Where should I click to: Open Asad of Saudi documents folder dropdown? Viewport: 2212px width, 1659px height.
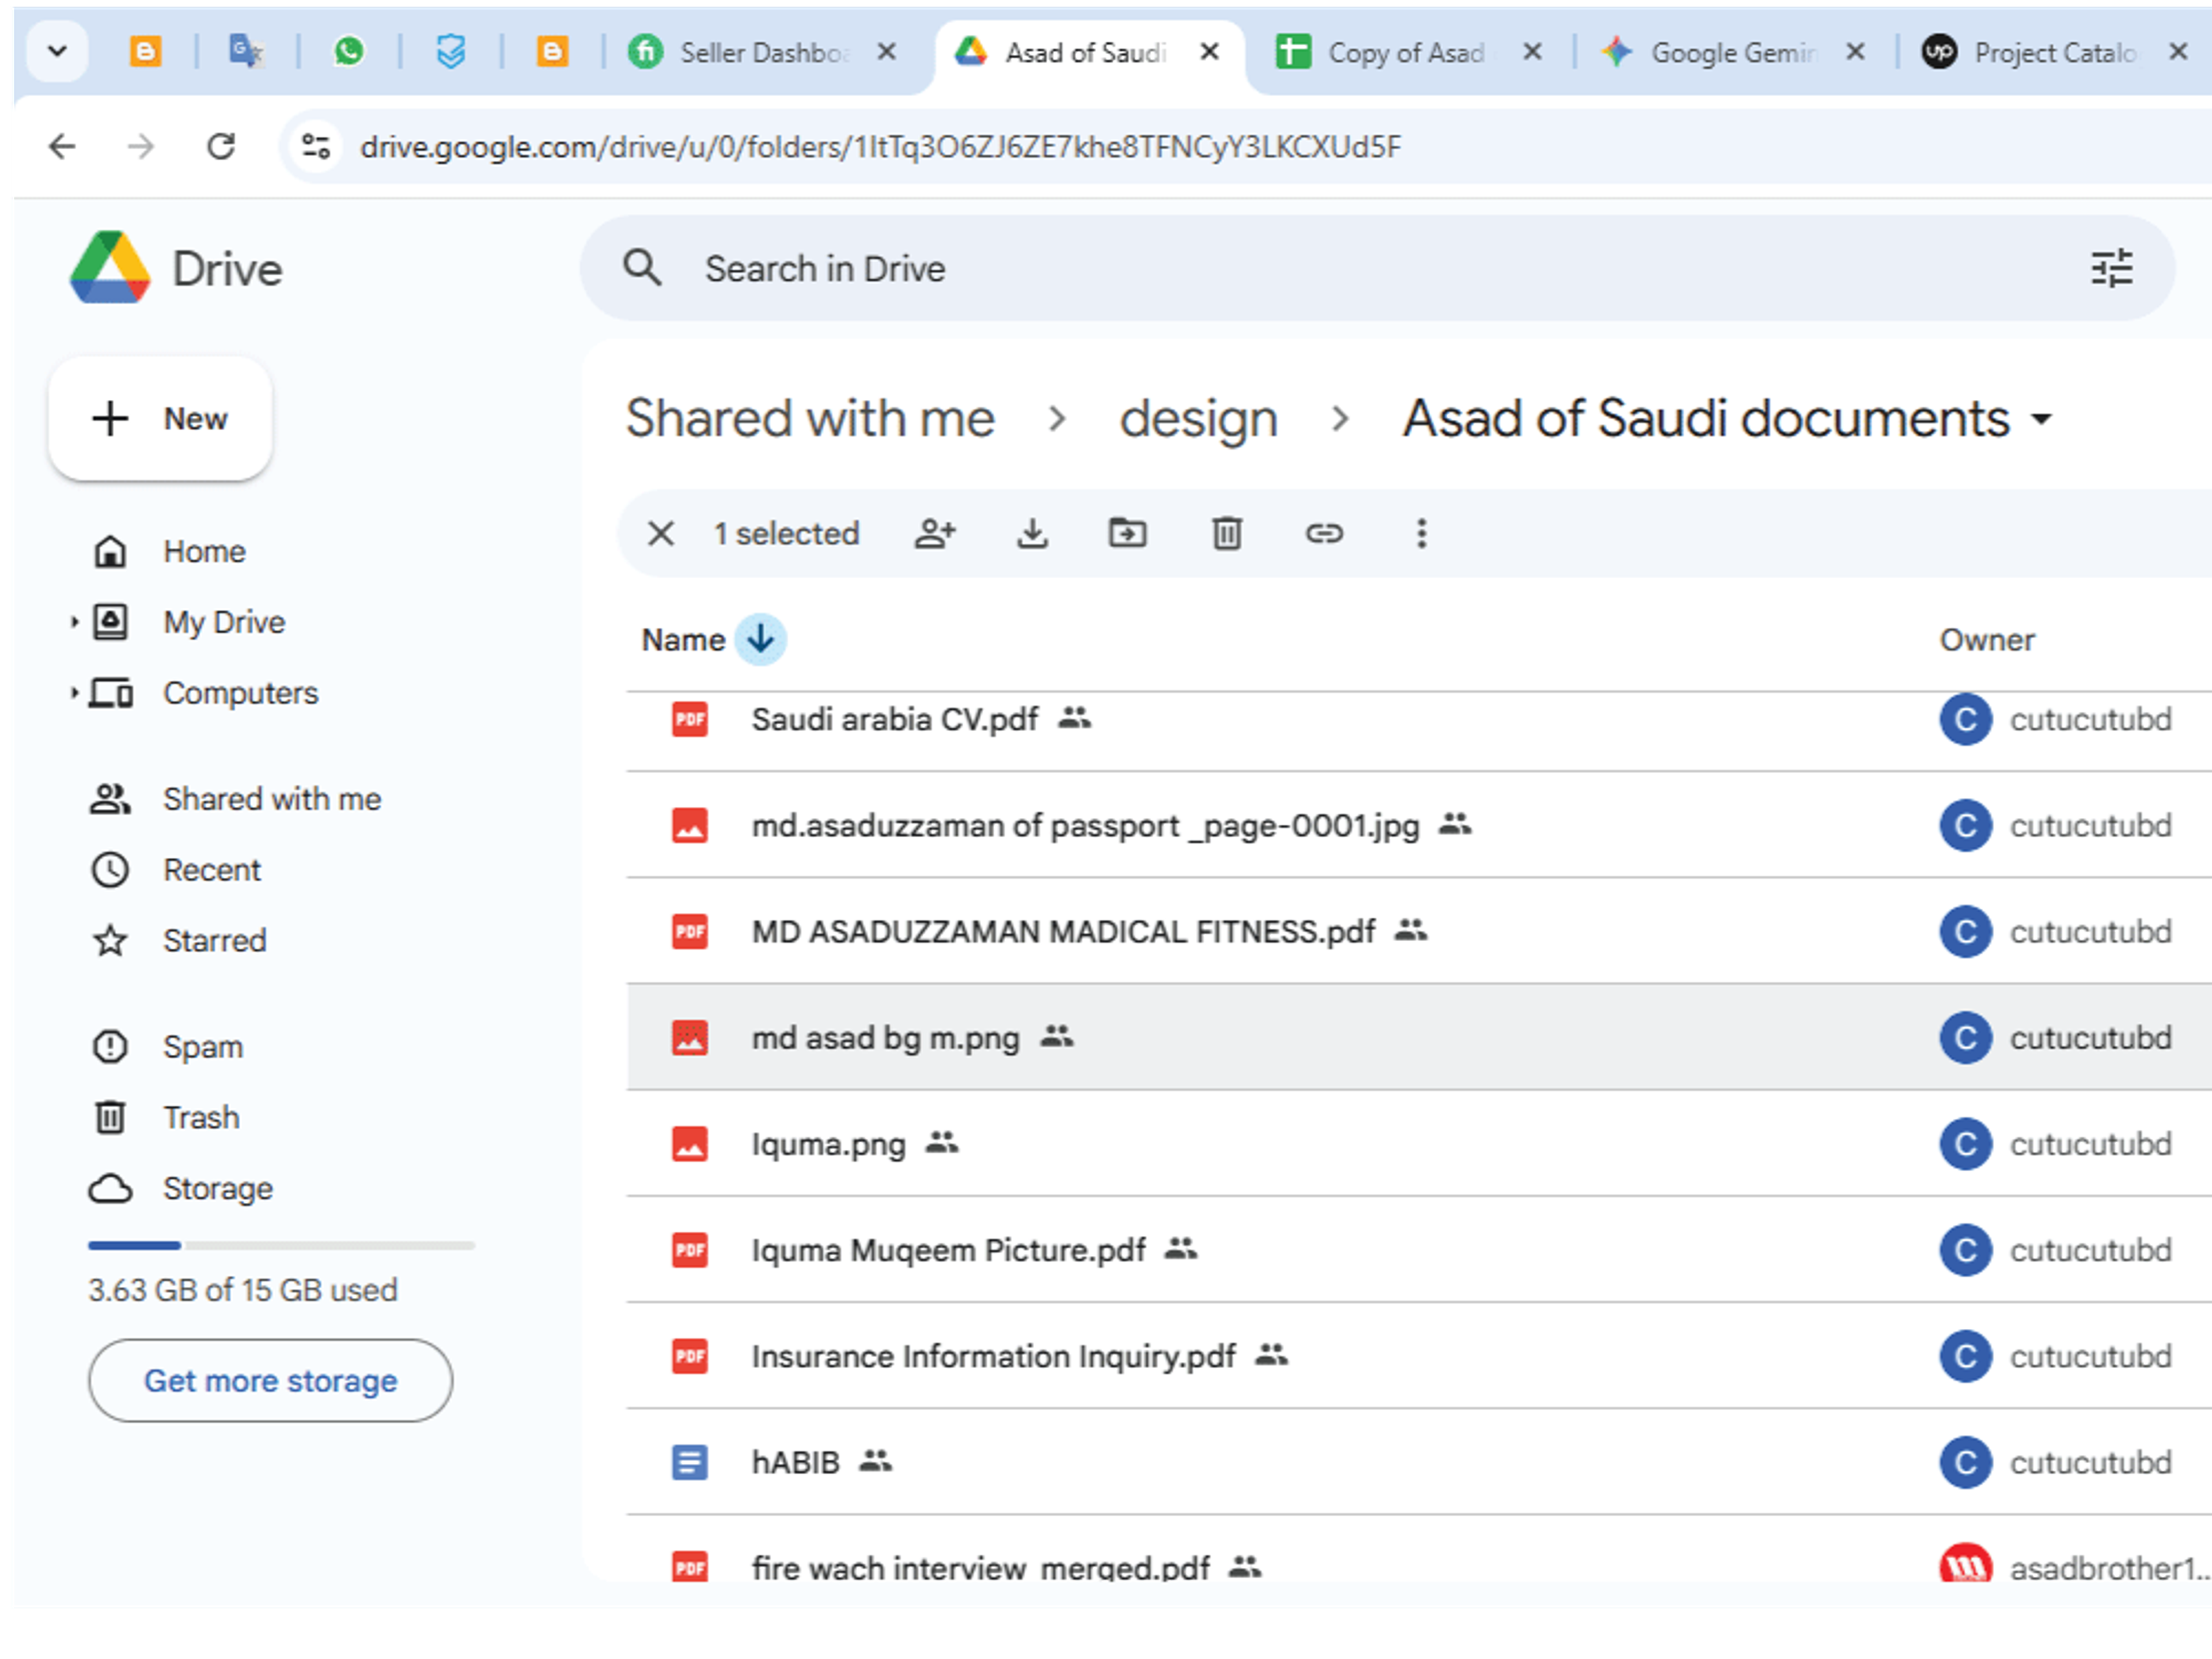point(2040,419)
